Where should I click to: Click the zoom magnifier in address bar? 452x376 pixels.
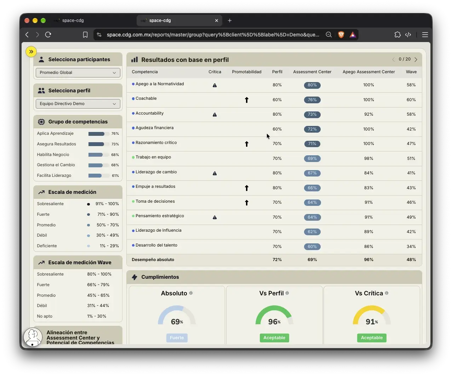pos(329,35)
